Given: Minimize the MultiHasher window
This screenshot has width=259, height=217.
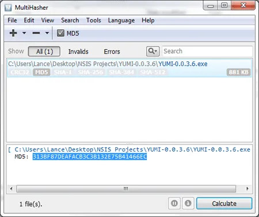Looking at the screenshot, I should (210, 5).
